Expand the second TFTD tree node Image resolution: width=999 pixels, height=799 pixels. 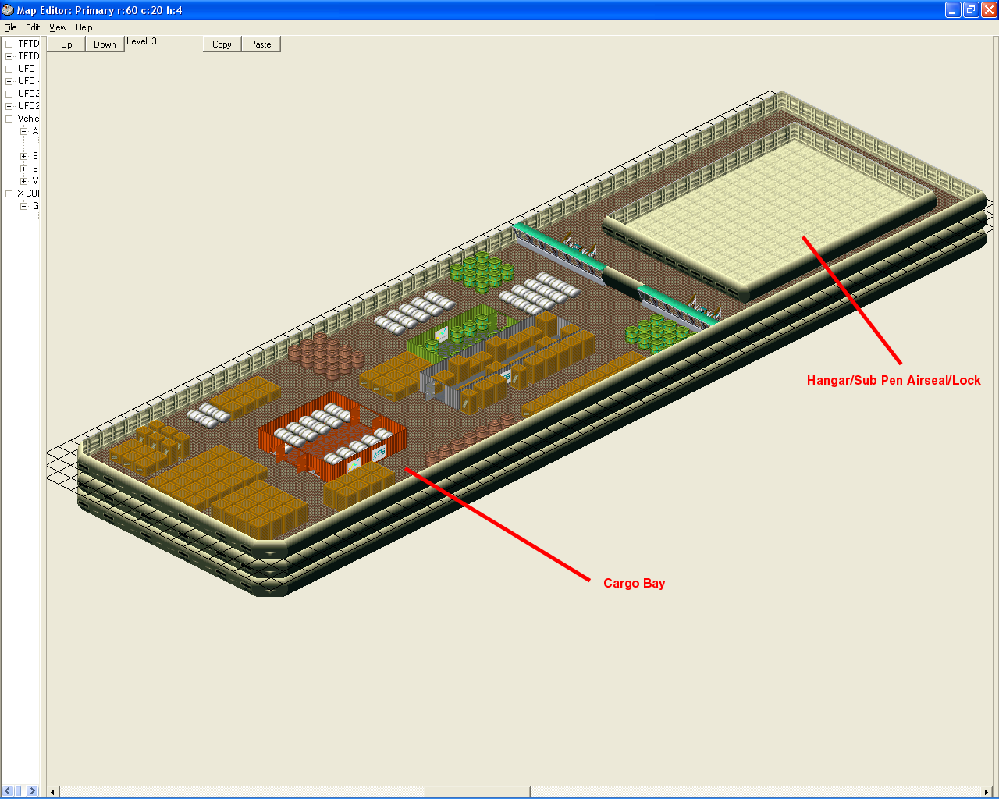pyautogui.click(x=9, y=56)
